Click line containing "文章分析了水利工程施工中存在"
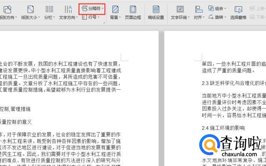266x166 pixels. click(60, 83)
